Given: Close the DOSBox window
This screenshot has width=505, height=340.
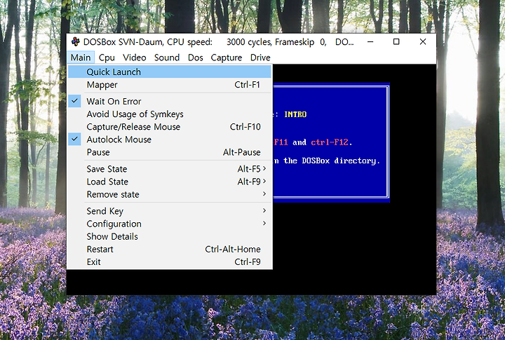Looking at the screenshot, I should [423, 42].
